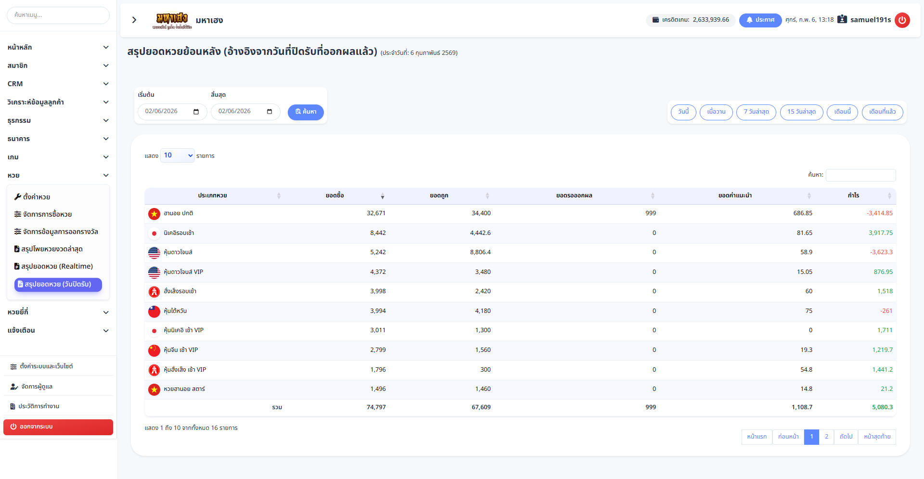This screenshot has height=479, width=924.
Task: Open สรุปยอดหวย (Realtime) menu item
Action: pos(57,266)
